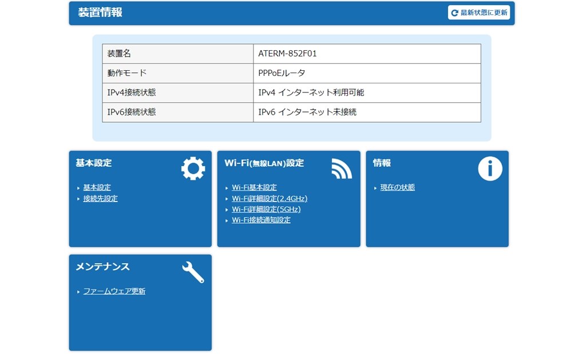The height and width of the screenshot is (354, 586).
Task: Open Wi-Fi接続通知設定
Action: pos(261,219)
